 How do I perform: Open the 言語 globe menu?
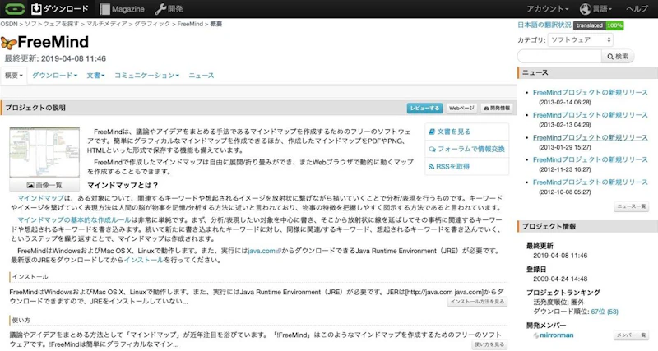[x=595, y=9]
